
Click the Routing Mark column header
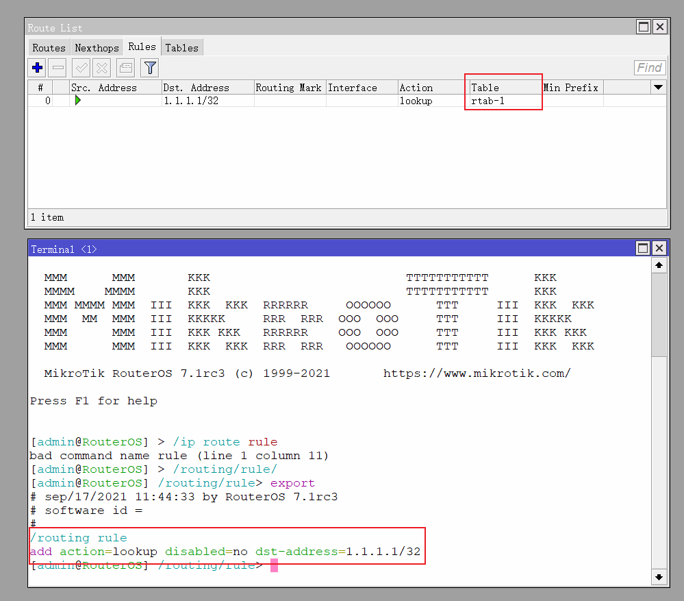[289, 88]
